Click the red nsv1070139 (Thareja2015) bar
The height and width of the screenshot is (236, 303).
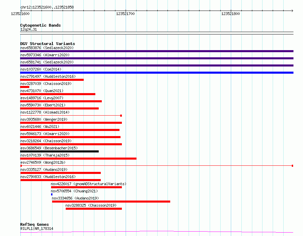78,159
